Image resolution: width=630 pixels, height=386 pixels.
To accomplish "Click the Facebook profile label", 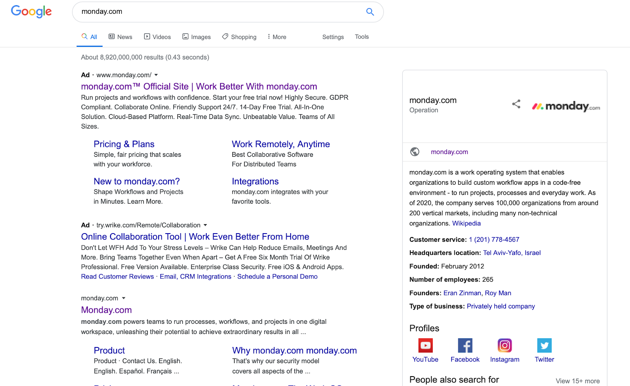I will tap(465, 359).
